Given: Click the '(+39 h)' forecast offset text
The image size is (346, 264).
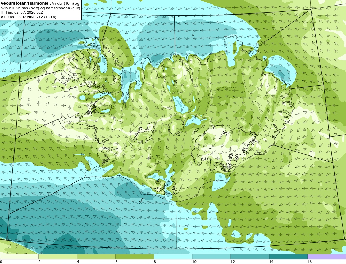Looking at the screenshot, I should click(50, 17).
